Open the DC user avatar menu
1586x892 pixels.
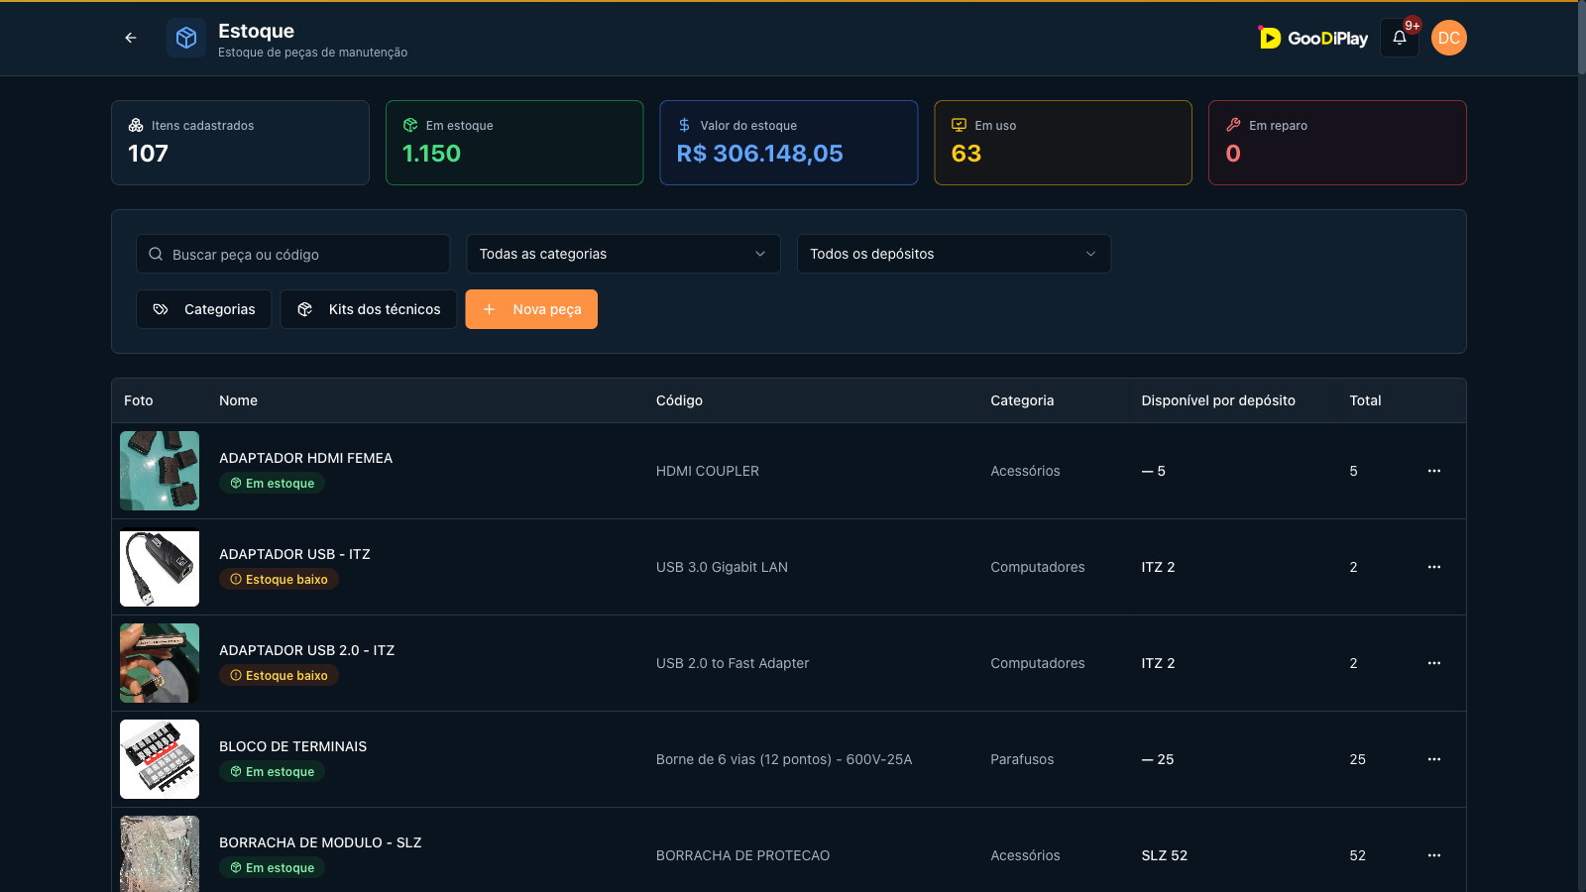pos(1449,38)
